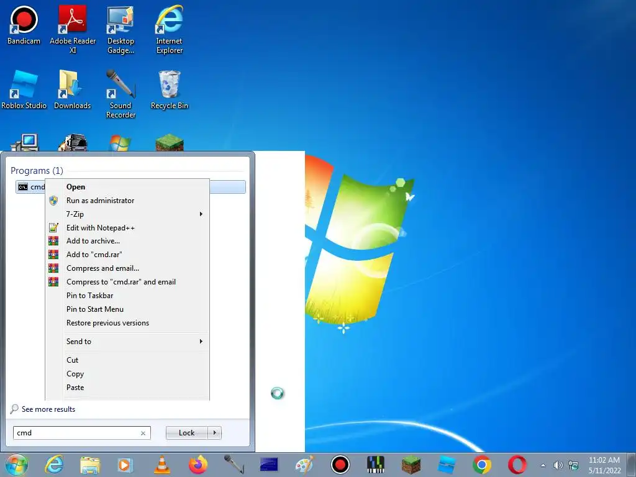Choose Paste in the context menu

click(127, 388)
